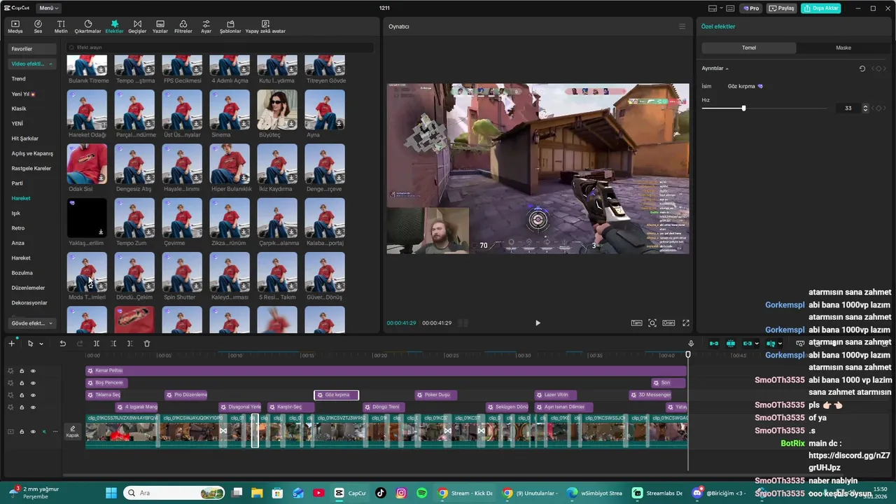The height and width of the screenshot is (504, 896).
Task: Open the selection tool dropdown arrow
Action: tap(41, 344)
